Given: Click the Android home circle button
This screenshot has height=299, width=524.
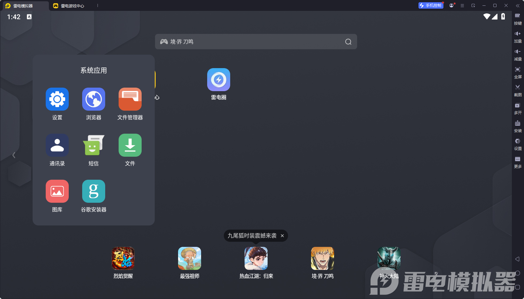Looking at the screenshot, I should click(518, 273).
